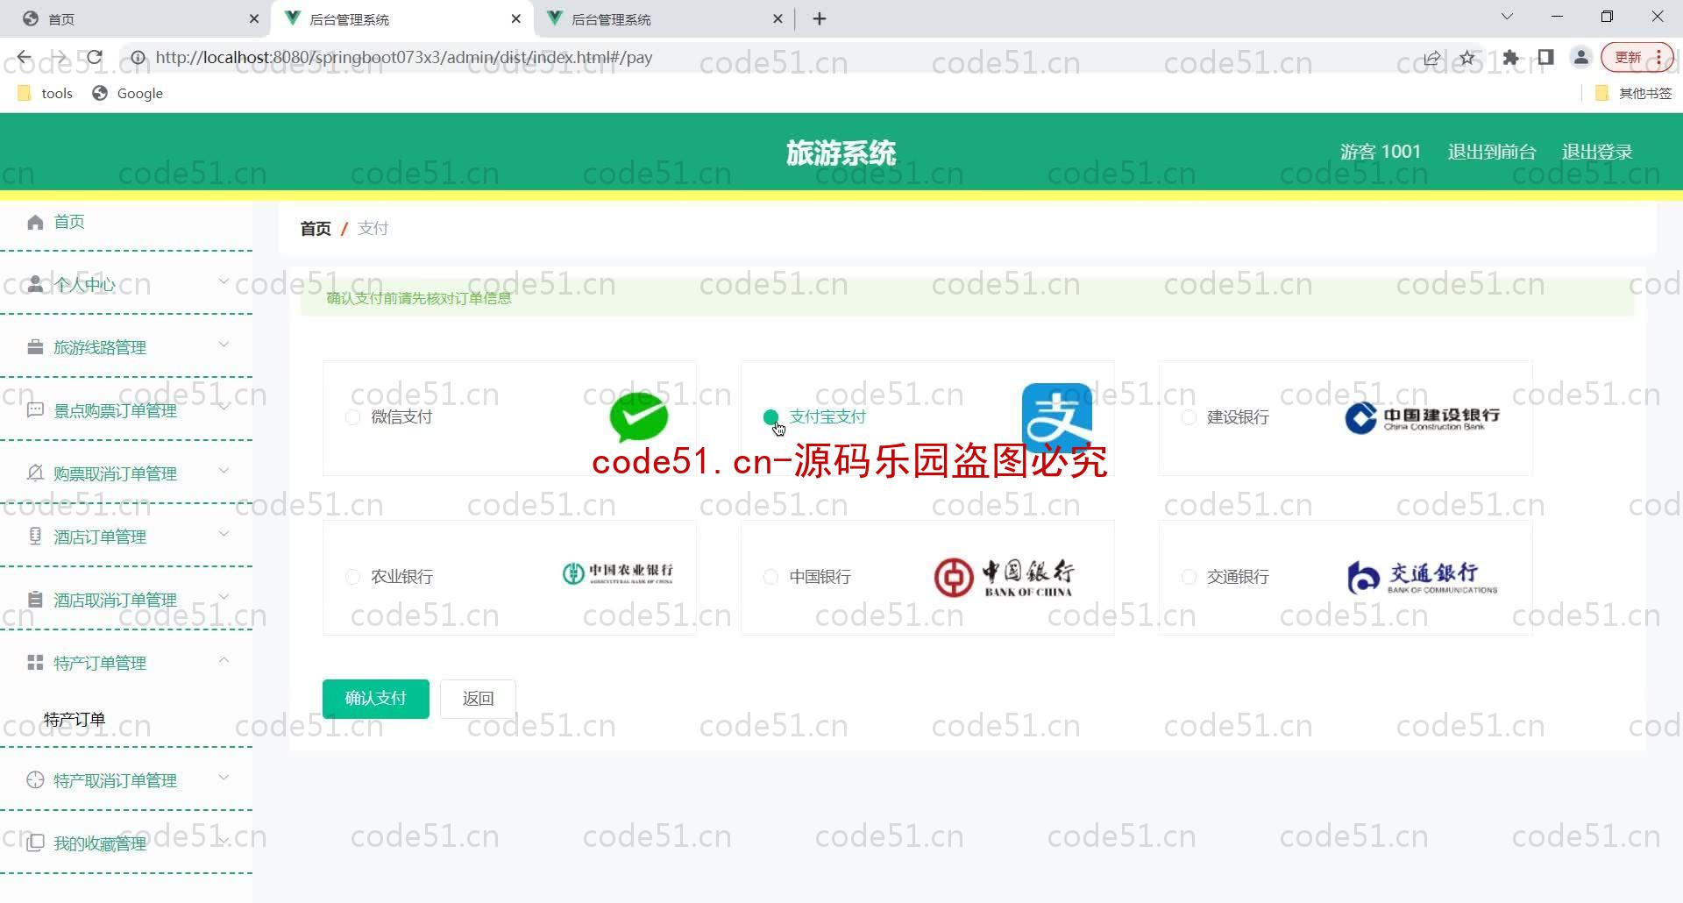Image resolution: width=1683 pixels, height=903 pixels.
Task: Click the Bank of China logo
Action: (1005, 578)
